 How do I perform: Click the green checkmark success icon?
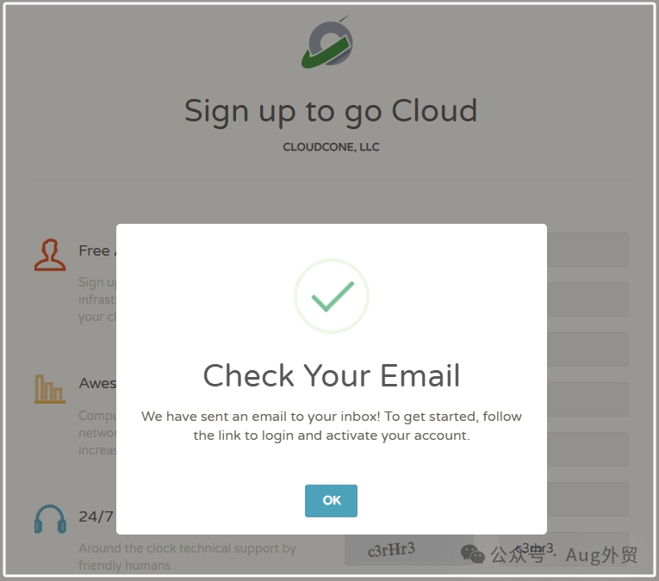point(332,296)
